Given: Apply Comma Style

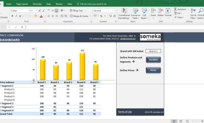Looking at the screenshot, I should (105, 16).
